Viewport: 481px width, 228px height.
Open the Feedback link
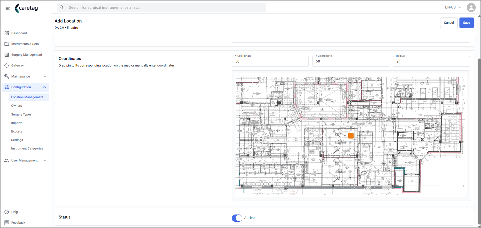pos(18,223)
